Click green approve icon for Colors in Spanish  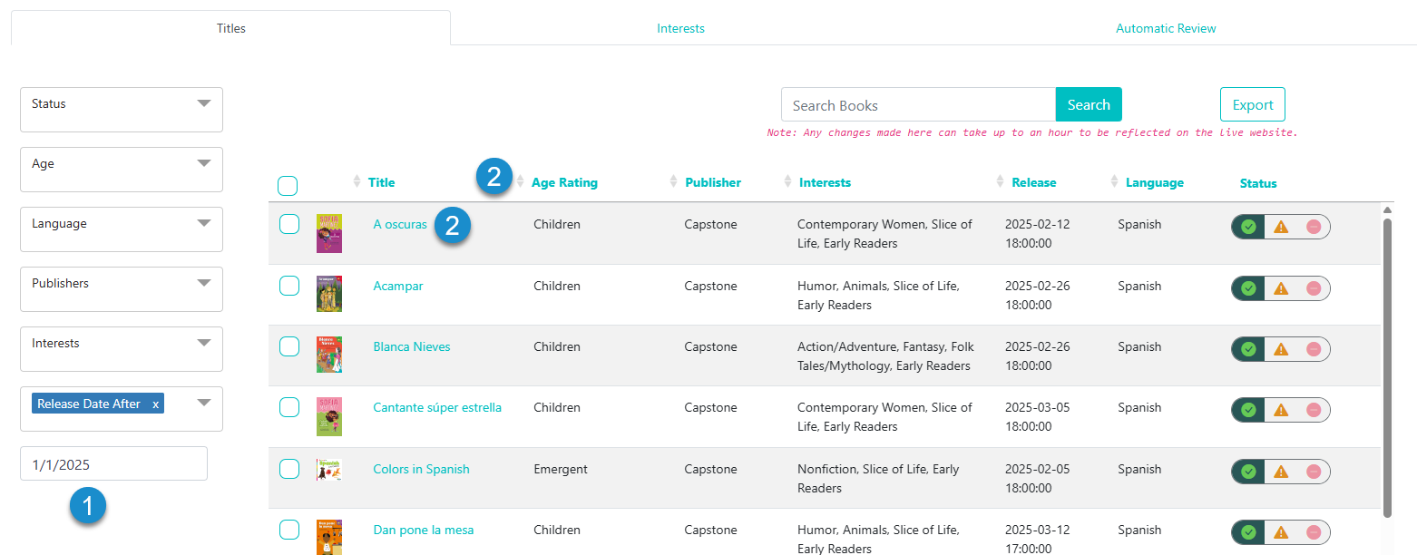1248,472
